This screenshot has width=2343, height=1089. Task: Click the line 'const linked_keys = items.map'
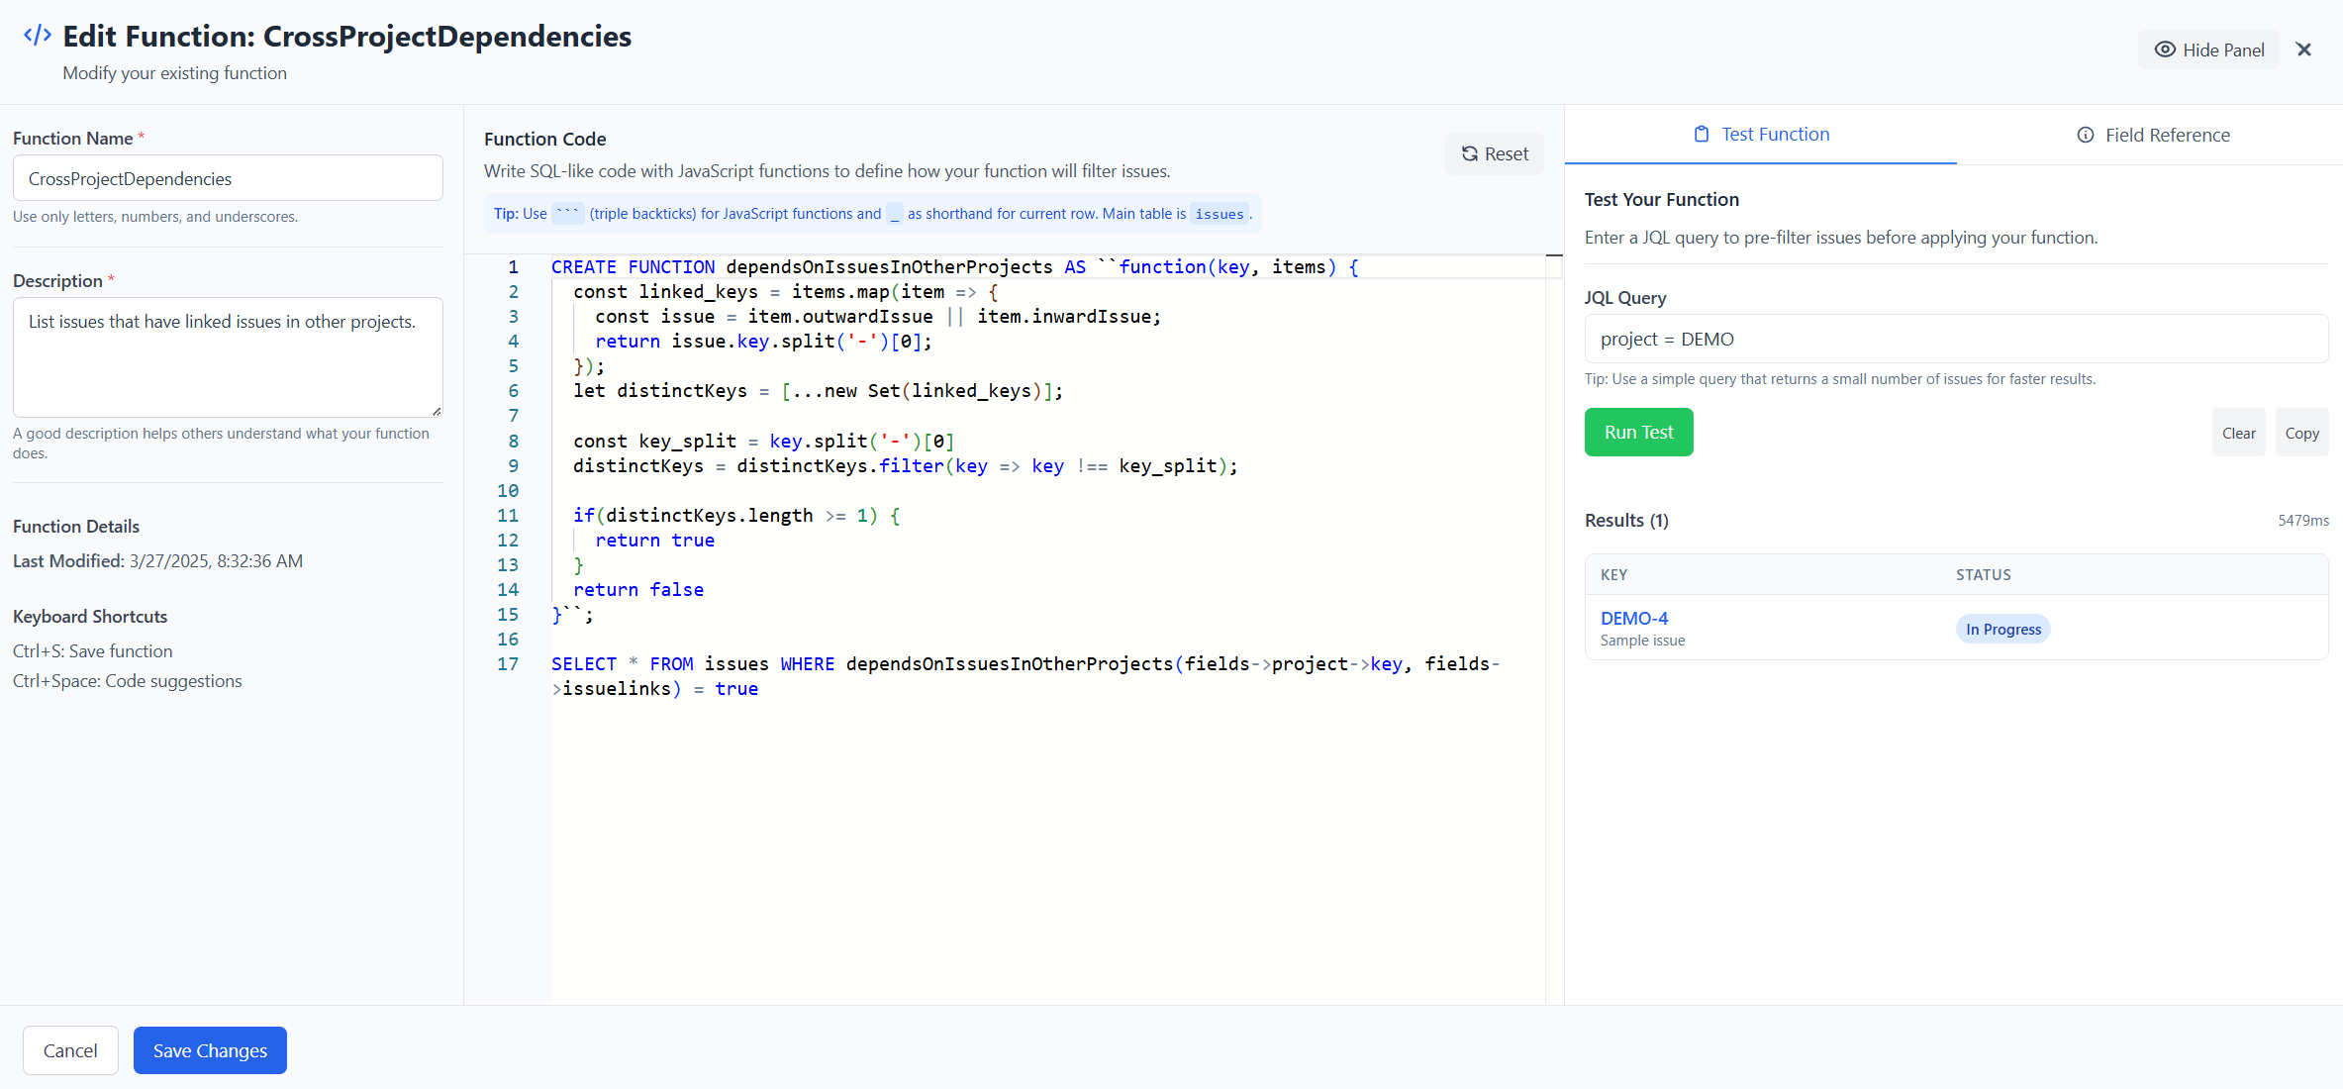[786, 292]
